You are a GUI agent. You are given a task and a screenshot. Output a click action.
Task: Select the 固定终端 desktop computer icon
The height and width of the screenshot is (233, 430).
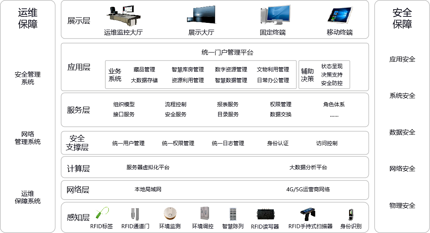coord(275,15)
